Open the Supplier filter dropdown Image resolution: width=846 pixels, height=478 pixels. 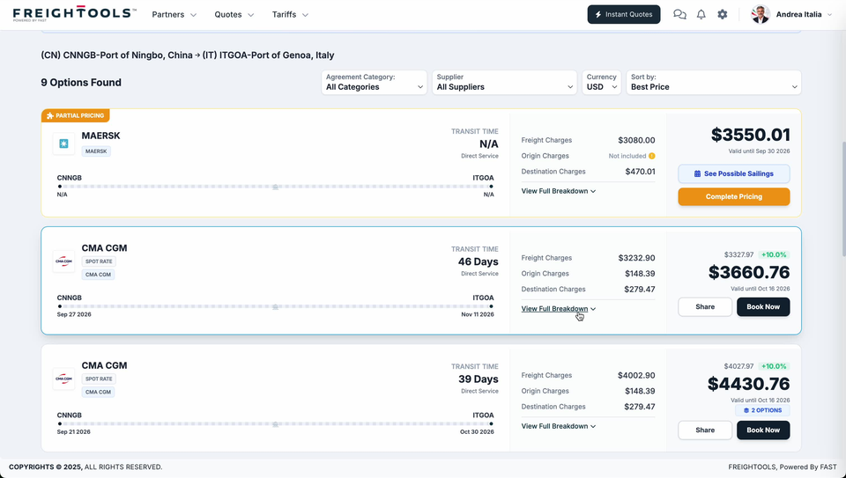[x=504, y=83]
